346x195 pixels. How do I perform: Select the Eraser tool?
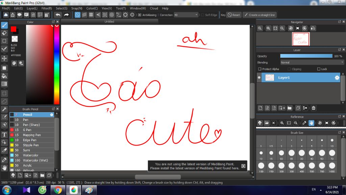pos(4,33)
